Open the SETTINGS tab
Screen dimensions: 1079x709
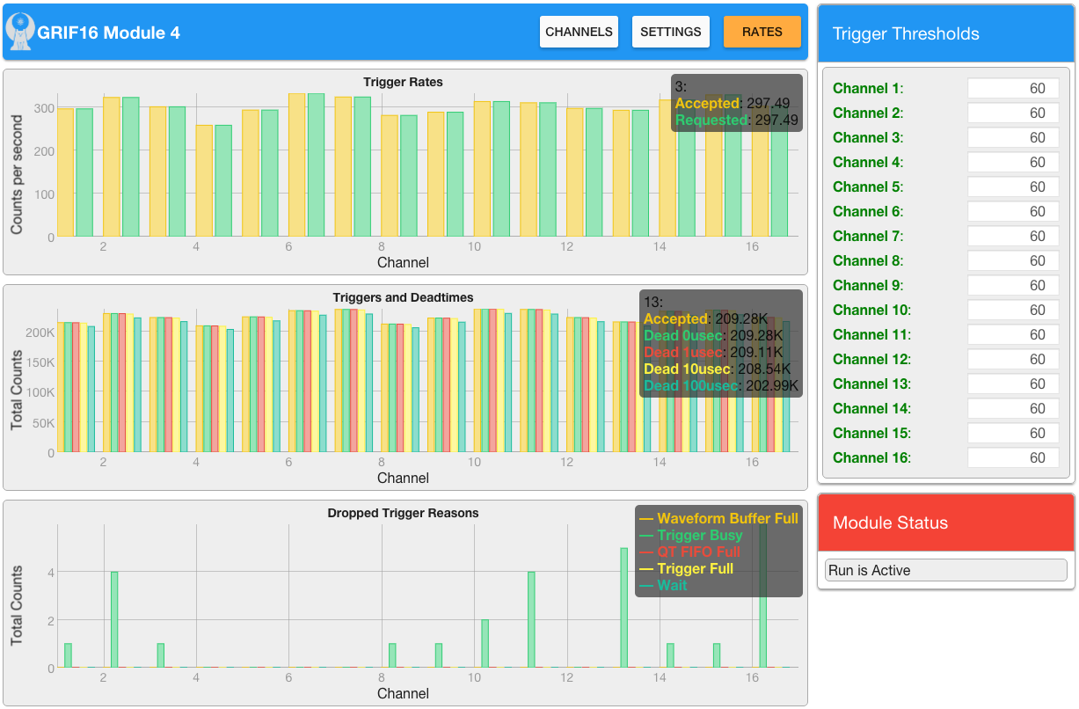click(x=670, y=32)
